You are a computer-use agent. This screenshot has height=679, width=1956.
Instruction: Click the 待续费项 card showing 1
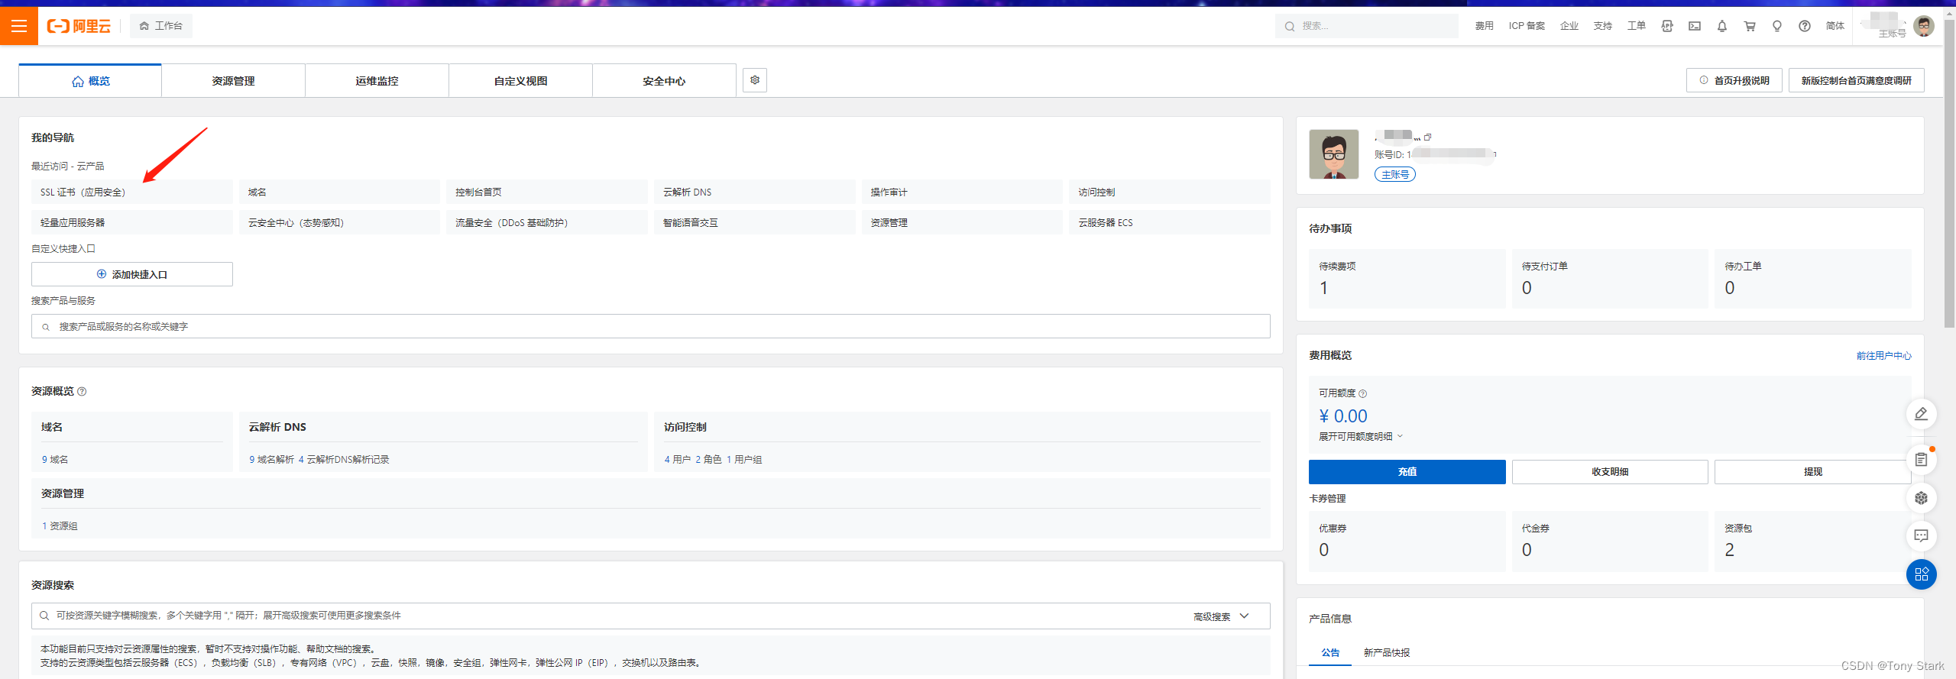pos(1407,279)
